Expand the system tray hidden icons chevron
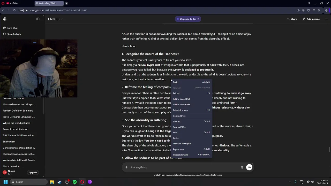This screenshot has width=331, height=186. tap(290, 182)
